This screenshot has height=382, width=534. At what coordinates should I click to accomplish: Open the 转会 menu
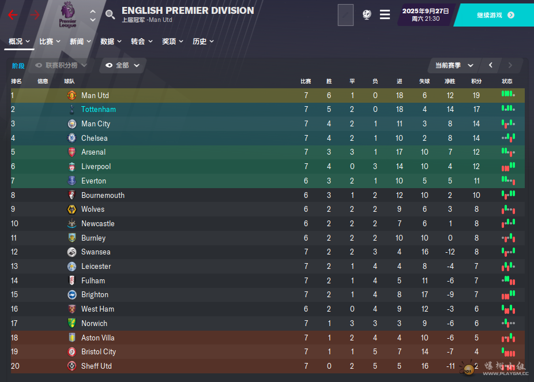pos(142,42)
